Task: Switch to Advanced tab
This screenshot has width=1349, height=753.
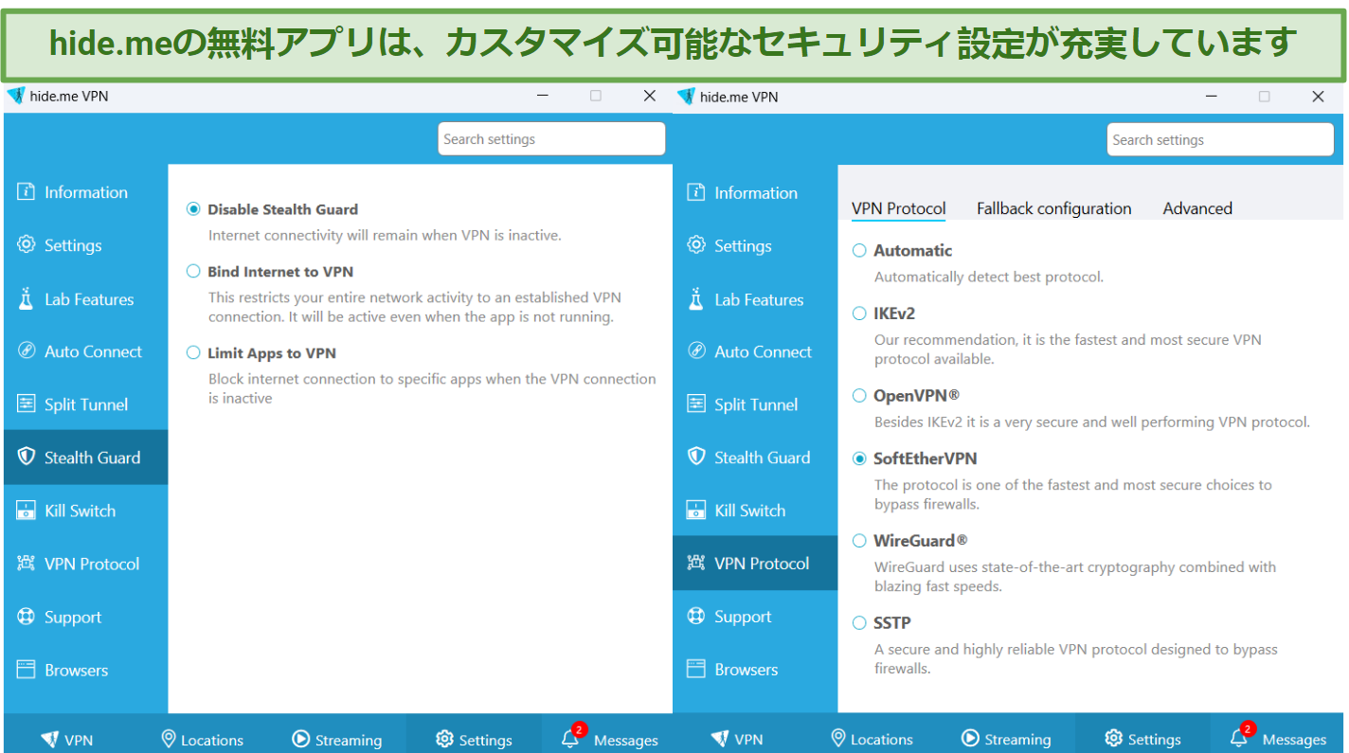Action: (x=1197, y=208)
